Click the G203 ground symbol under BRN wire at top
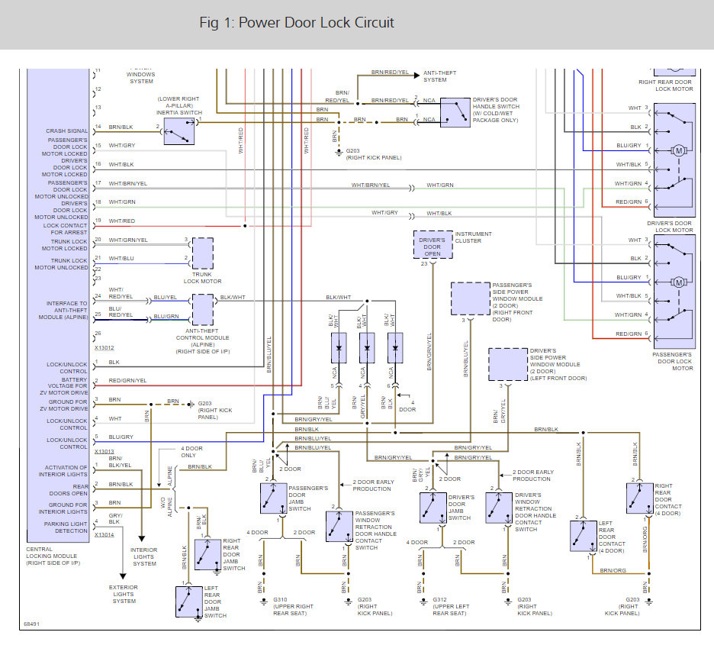This screenshot has height=645, width=714. pyautogui.click(x=339, y=152)
